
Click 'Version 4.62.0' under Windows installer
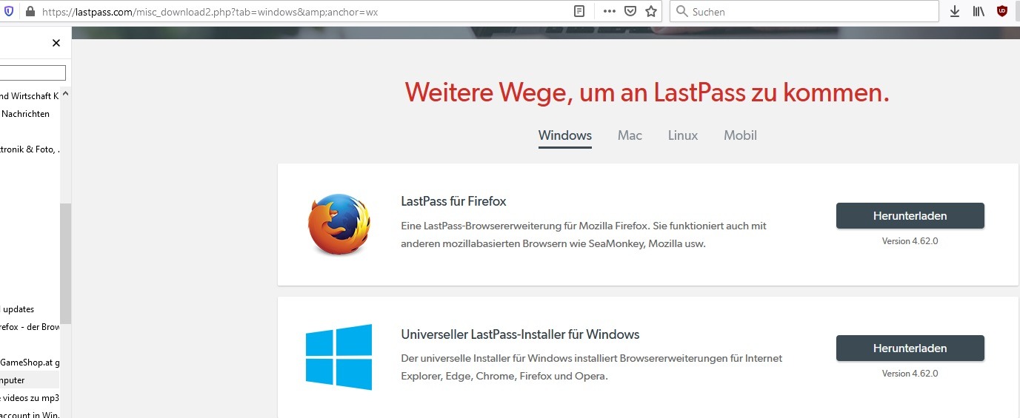click(x=910, y=374)
